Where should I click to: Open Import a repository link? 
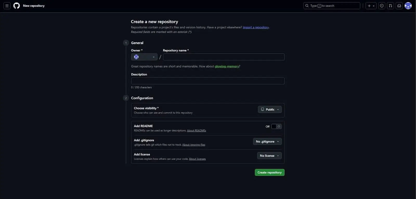coord(256,27)
